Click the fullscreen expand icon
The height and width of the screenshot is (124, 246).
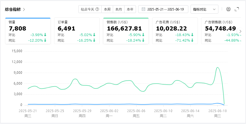[237, 9]
